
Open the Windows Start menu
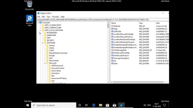point(27,105)
